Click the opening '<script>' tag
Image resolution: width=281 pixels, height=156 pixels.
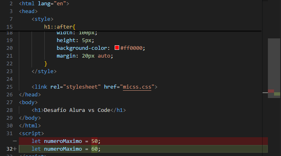32,134
